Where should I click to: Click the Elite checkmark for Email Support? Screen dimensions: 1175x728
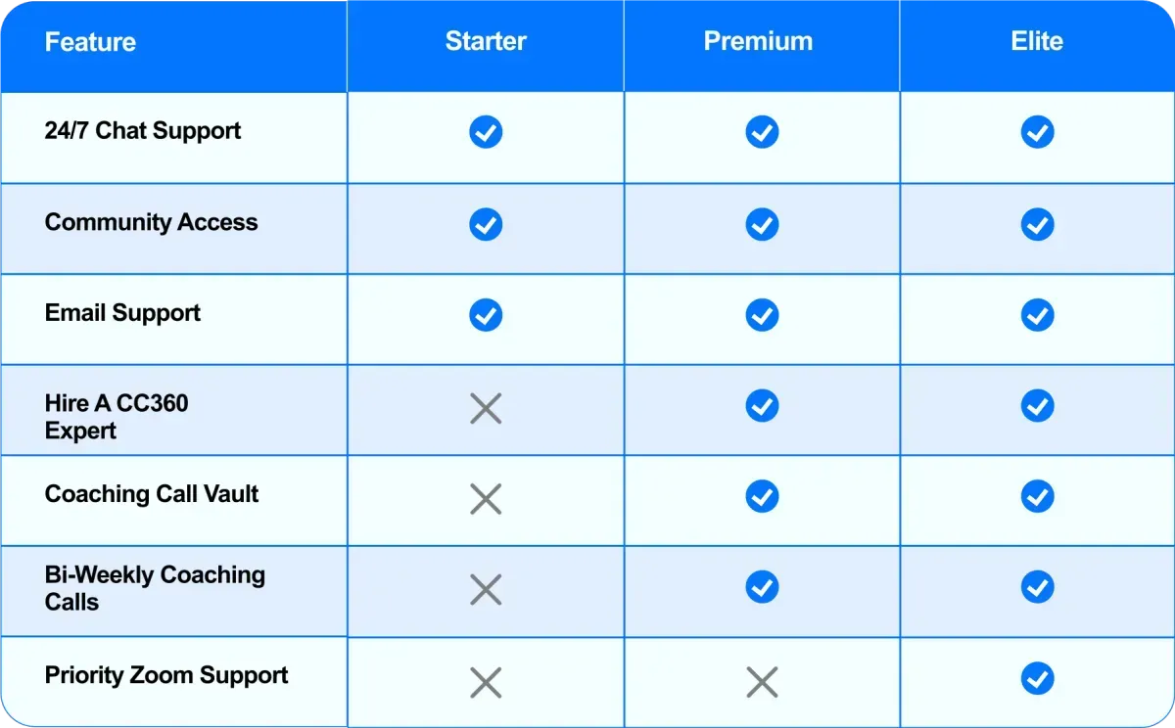[1037, 314]
